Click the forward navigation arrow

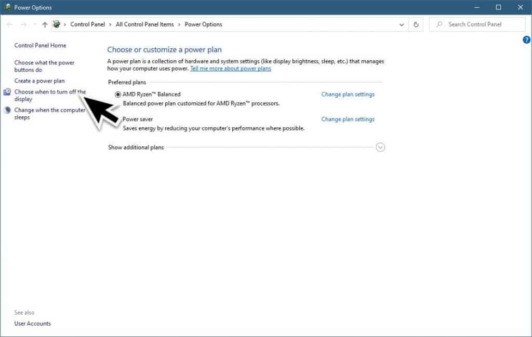pyautogui.click(x=24, y=24)
